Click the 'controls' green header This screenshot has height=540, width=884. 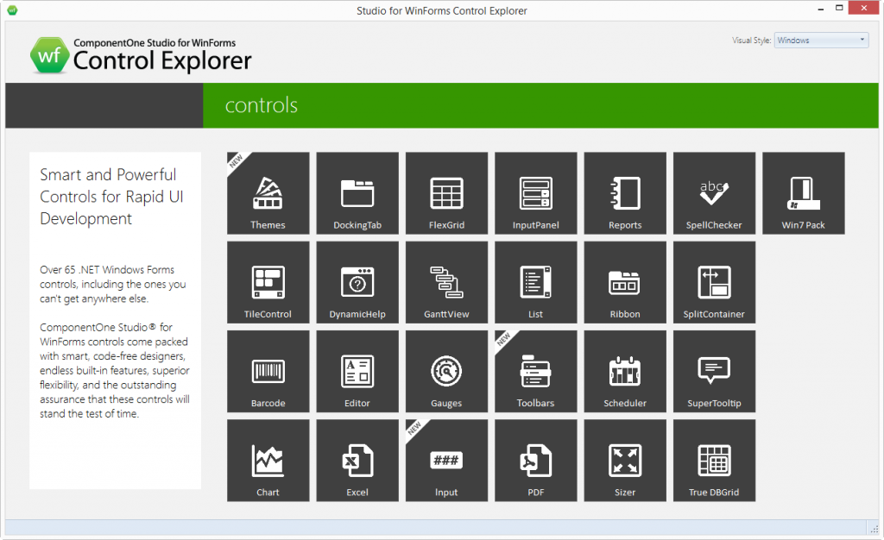[x=540, y=105]
